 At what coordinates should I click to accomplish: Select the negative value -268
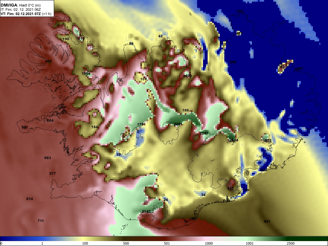(x=233, y=62)
